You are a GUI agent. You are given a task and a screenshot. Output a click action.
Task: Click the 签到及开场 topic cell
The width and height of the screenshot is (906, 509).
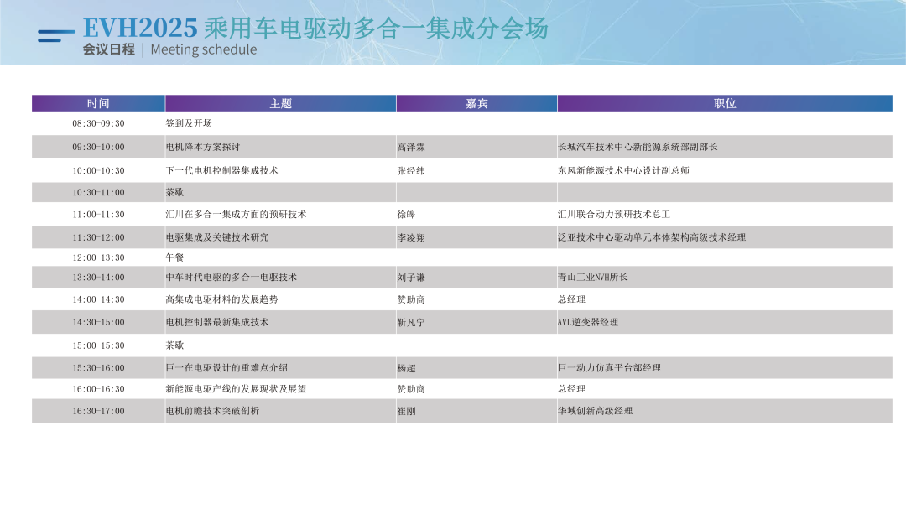pyautogui.click(x=189, y=123)
